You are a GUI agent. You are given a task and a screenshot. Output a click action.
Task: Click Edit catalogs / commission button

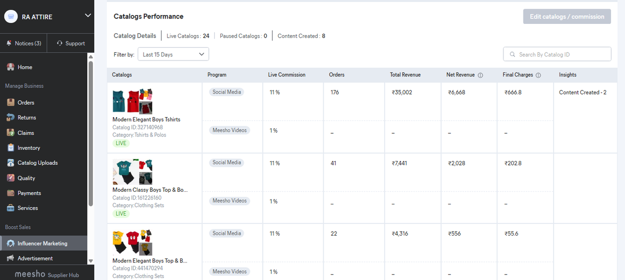point(567,17)
